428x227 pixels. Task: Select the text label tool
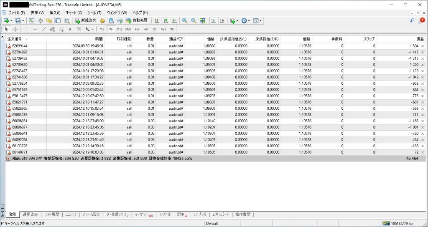70,29
